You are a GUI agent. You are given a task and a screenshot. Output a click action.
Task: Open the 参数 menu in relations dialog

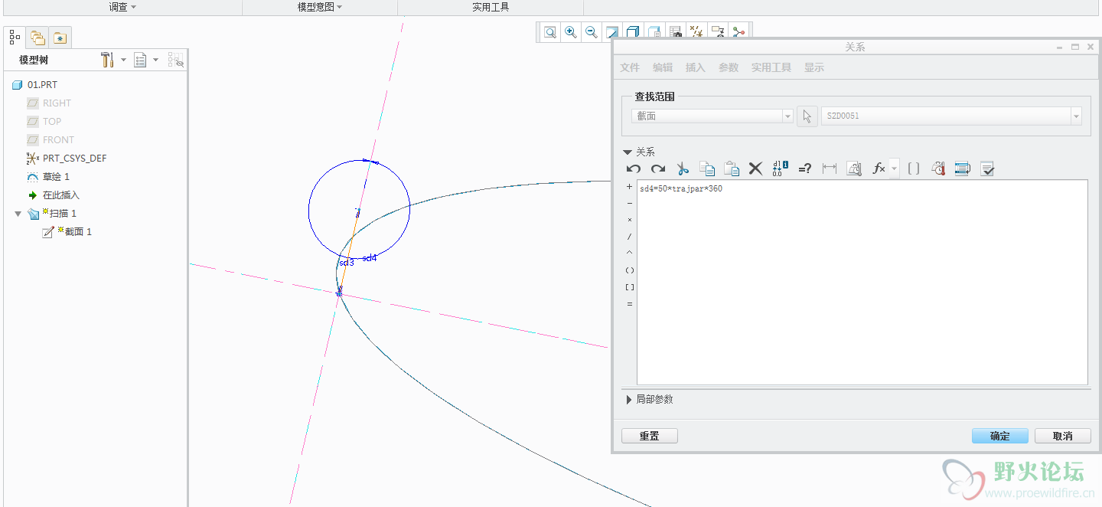pyautogui.click(x=729, y=67)
